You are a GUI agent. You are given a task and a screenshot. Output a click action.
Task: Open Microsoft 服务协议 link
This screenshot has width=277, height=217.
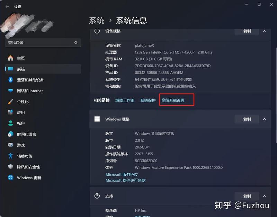122,175
